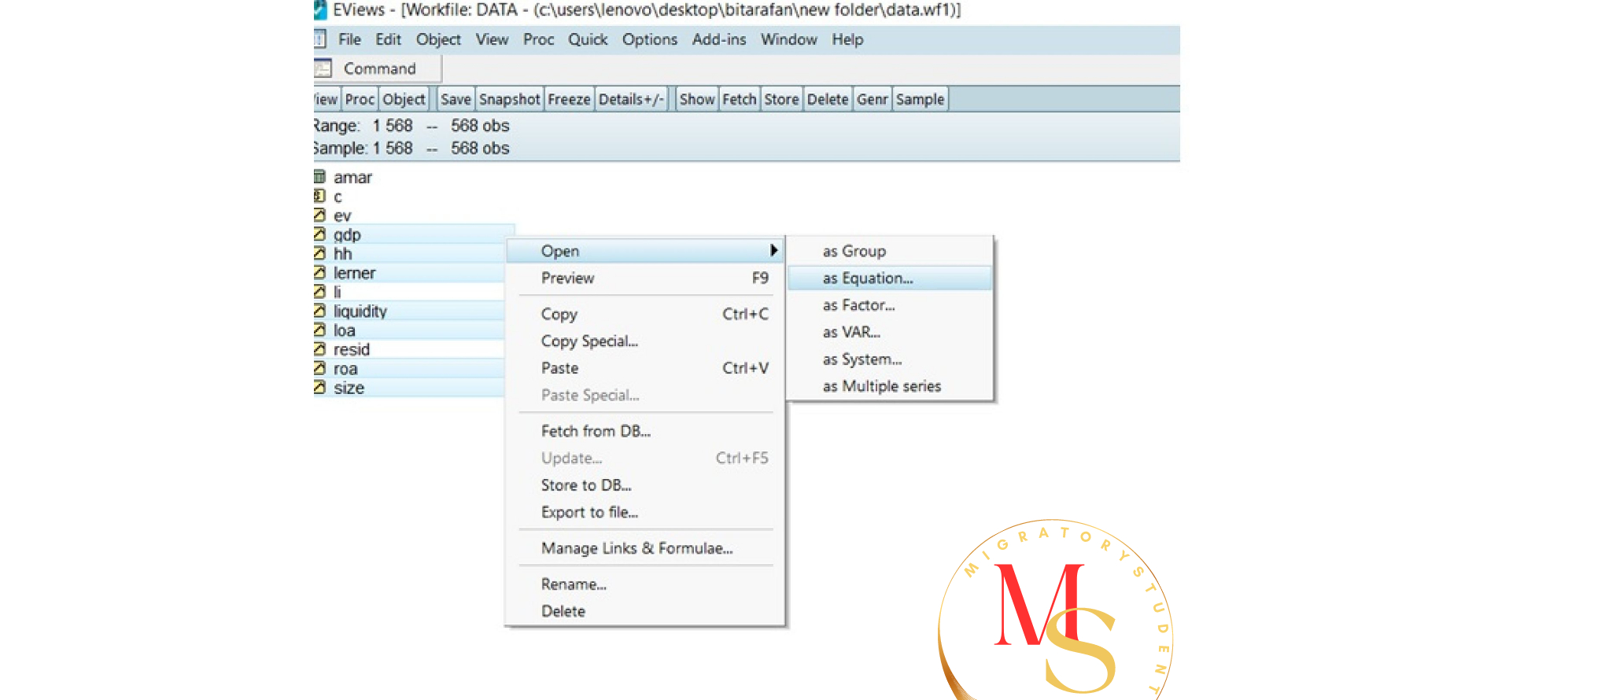
Task: Open the Add-ins menu
Action: coord(718,39)
